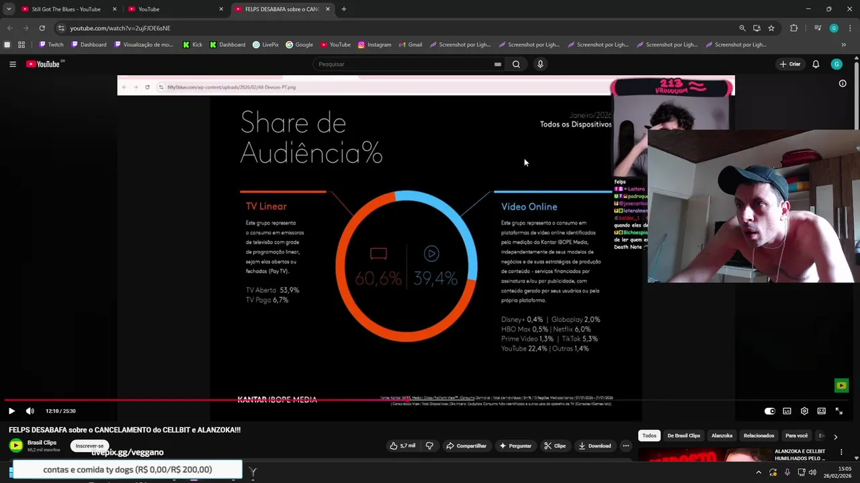Select the Relacionados filter chip
The height and width of the screenshot is (483, 860).
point(759,436)
